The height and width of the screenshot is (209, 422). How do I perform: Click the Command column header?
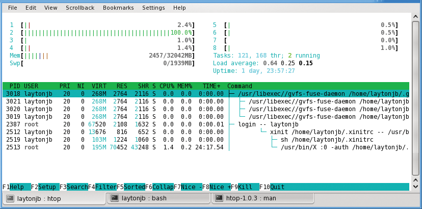(240, 86)
